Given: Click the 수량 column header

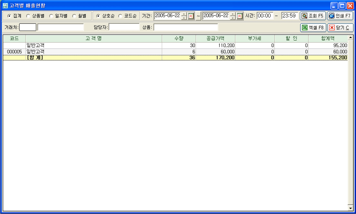Looking at the screenshot, I should tap(179, 39).
